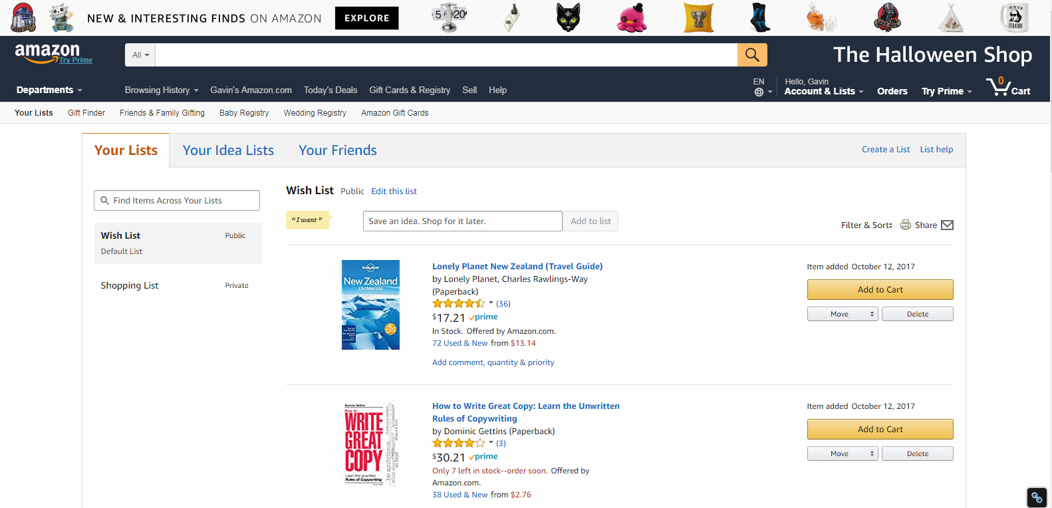Click the link icon in bottom corner
The height and width of the screenshot is (508, 1052).
point(1037,497)
